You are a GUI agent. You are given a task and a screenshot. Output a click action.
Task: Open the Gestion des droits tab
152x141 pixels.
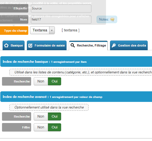coord(129,45)
